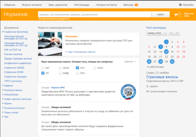Open Вопросы экспертам in top menu
The image size is (196, 137).
32,5
